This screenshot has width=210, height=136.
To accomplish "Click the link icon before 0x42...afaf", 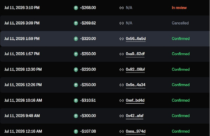I will pyautogui.click(x=121, y=116).
